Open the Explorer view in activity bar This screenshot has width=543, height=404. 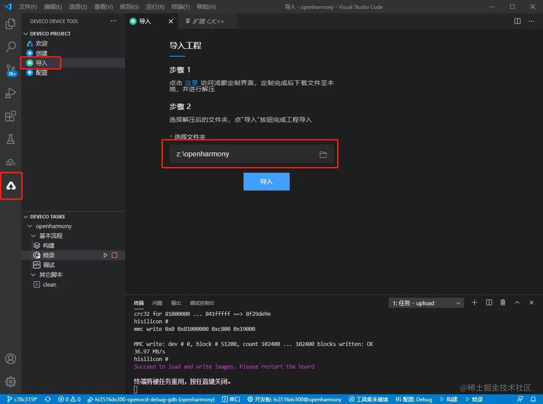11,23
